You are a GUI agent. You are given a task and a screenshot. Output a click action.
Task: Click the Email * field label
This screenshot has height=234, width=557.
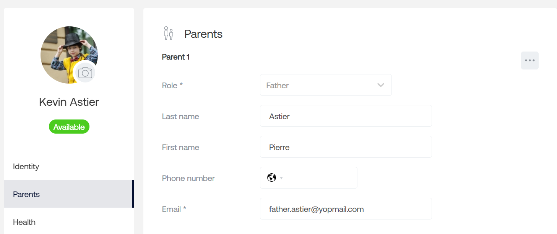tap(174, 209)
